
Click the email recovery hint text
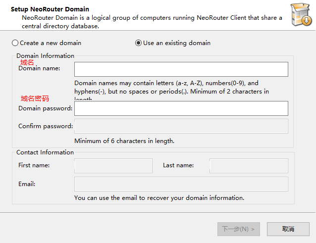click(159, 198)
